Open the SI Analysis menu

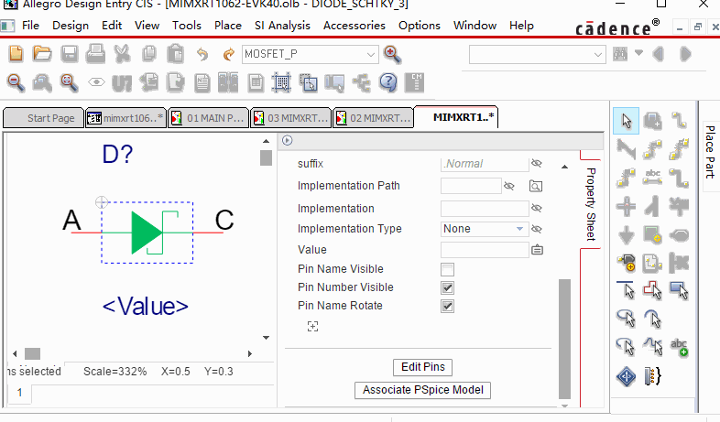pyautogui.click(x=282, y=26)
